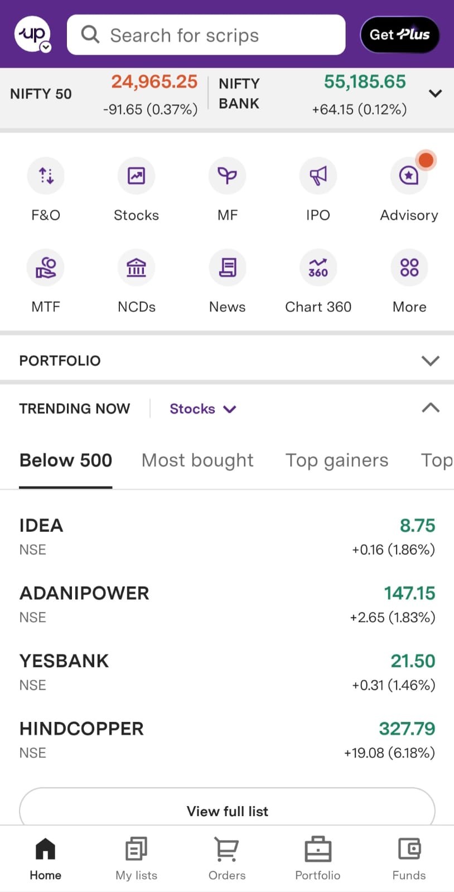Image resolution: width=454 pixels, height=892 pixels.
Task: Launch Chart 360
Action: pos(318,268)
